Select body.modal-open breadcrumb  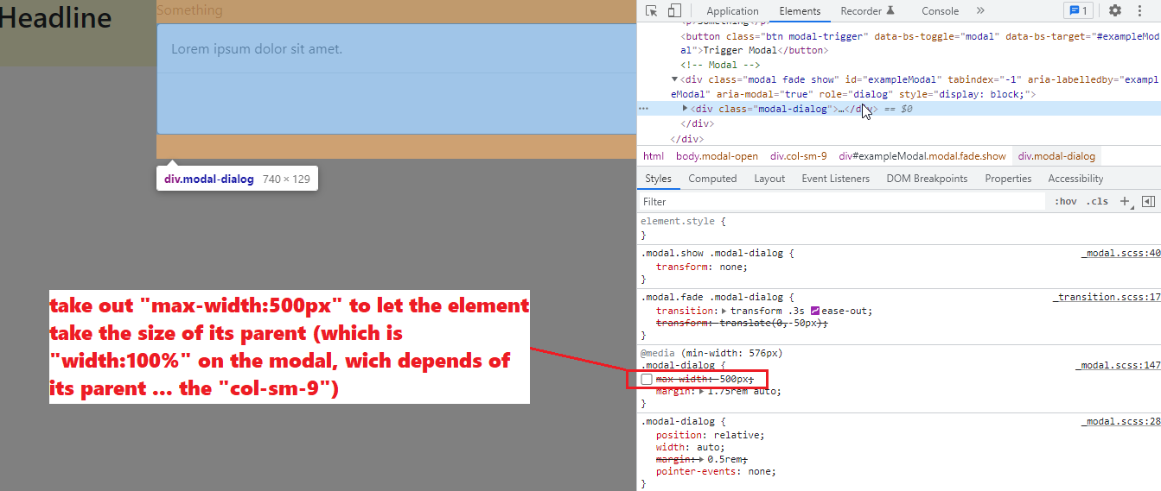point(717,156)
